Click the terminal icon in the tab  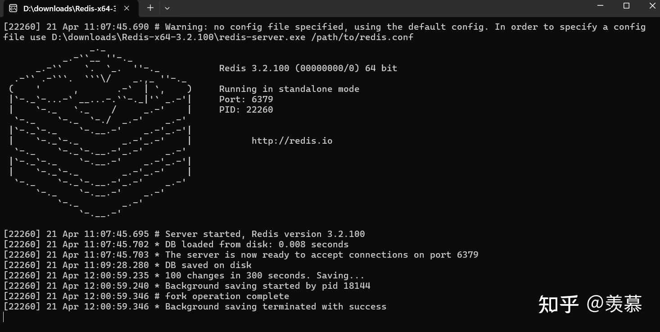[x=14, y=8]
